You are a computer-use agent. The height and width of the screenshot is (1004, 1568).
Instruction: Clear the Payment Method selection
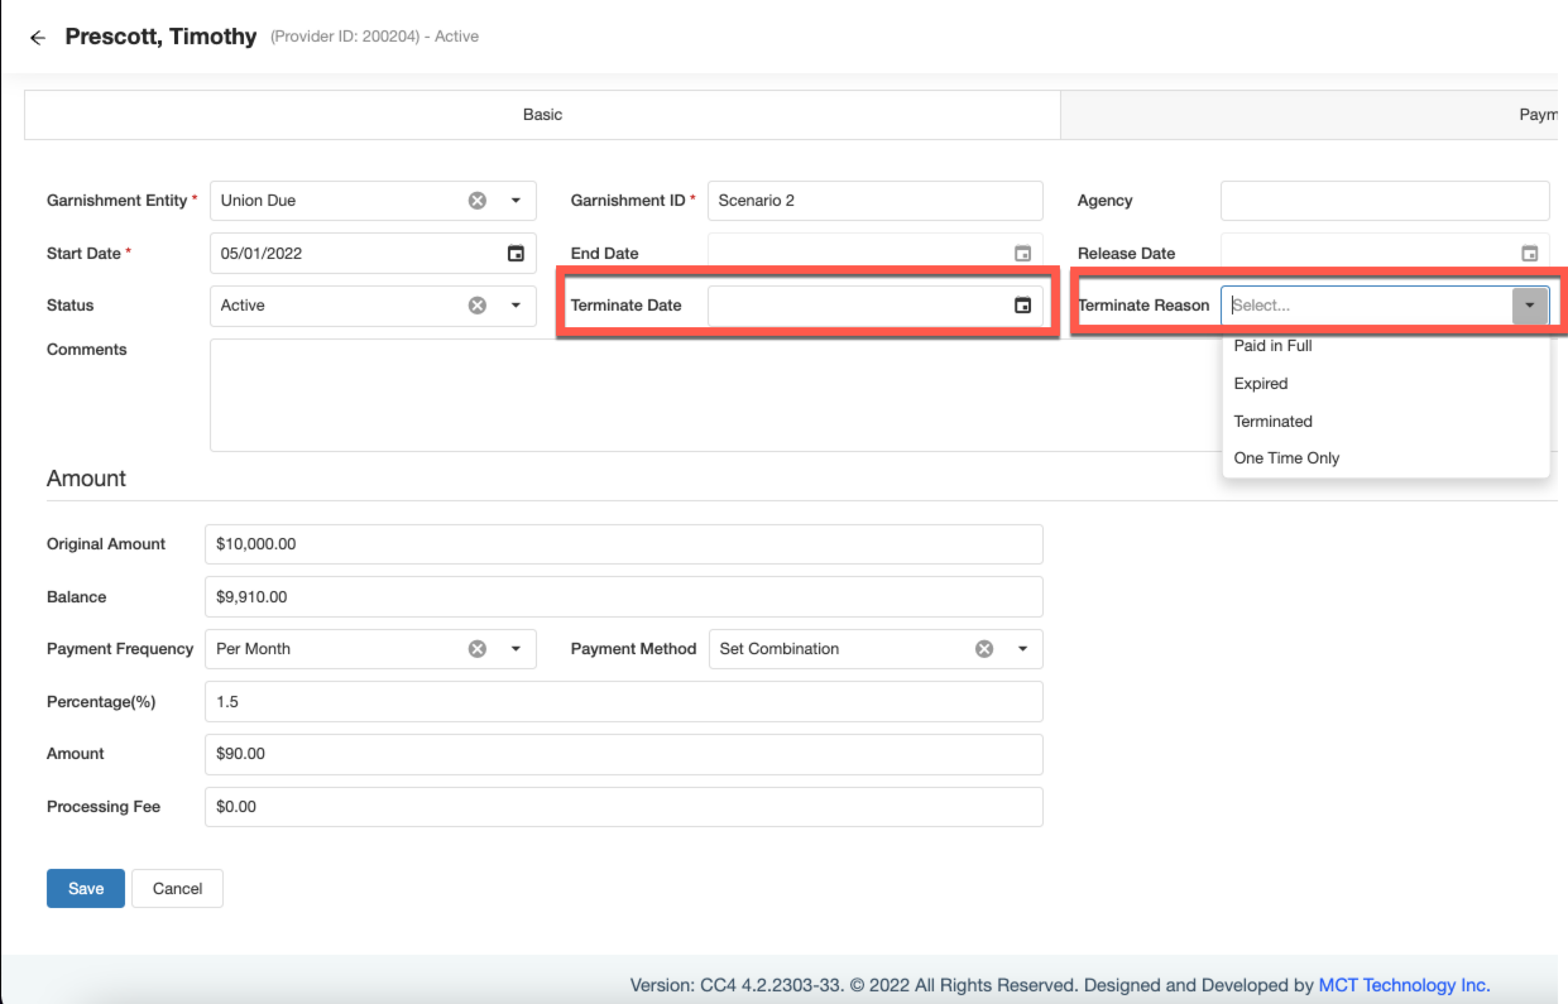click(984, 648)
